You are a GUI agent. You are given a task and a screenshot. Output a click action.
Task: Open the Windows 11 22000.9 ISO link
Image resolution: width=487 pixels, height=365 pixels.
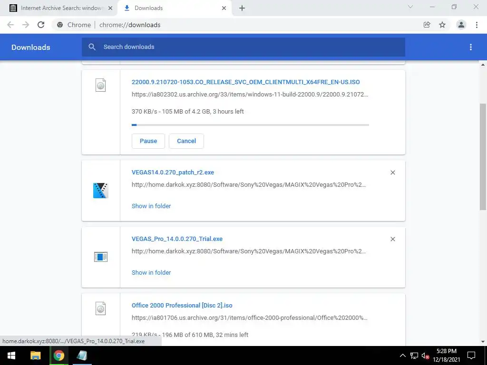click(246, 82)
